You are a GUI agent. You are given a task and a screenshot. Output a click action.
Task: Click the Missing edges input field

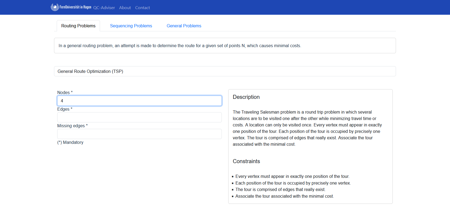139,134
